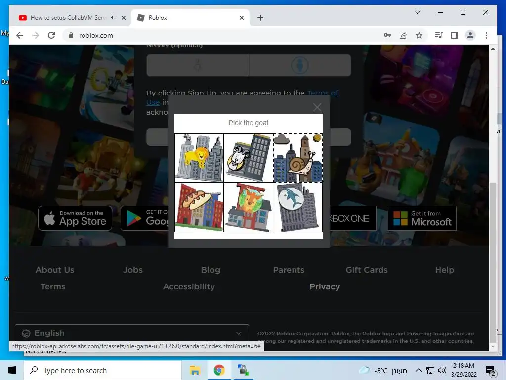Viewport: 506px width, 380px height.
Task: Open the Accessibility footer link
Action: coord(189,286)
